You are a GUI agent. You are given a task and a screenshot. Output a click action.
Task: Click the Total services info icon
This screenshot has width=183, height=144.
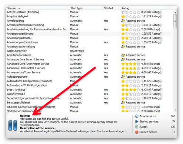[137, 116]
